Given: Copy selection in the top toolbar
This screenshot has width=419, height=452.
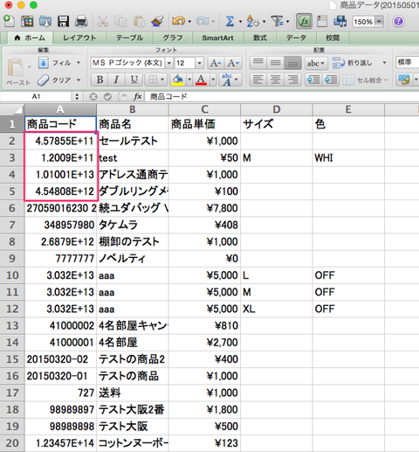Looking at the screenshot, I should click(120, 21).
